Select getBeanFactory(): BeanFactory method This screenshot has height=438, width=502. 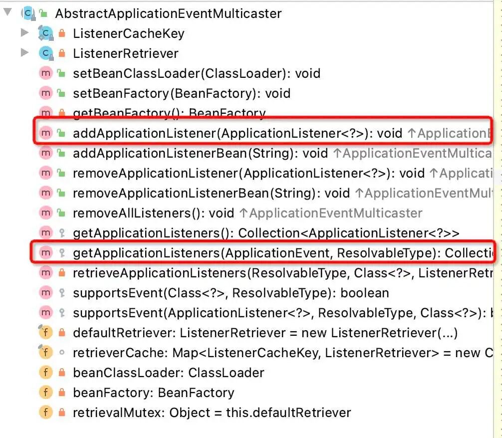coord(169,113)
